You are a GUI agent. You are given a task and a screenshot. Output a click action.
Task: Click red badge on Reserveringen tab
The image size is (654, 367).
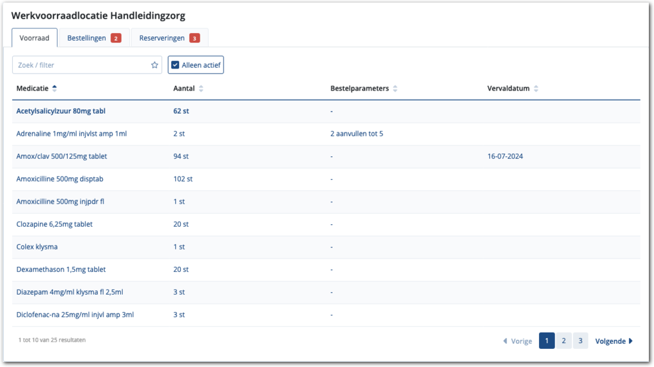coord(195,38)
